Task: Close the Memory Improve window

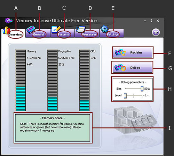Action: [158, 21]
